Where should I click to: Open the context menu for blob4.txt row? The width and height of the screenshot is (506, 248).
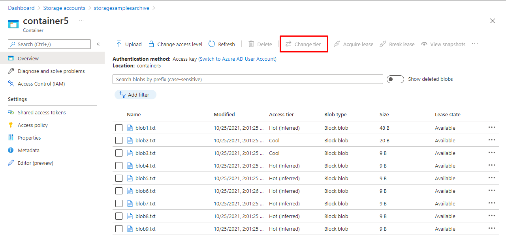coord(492,165)
